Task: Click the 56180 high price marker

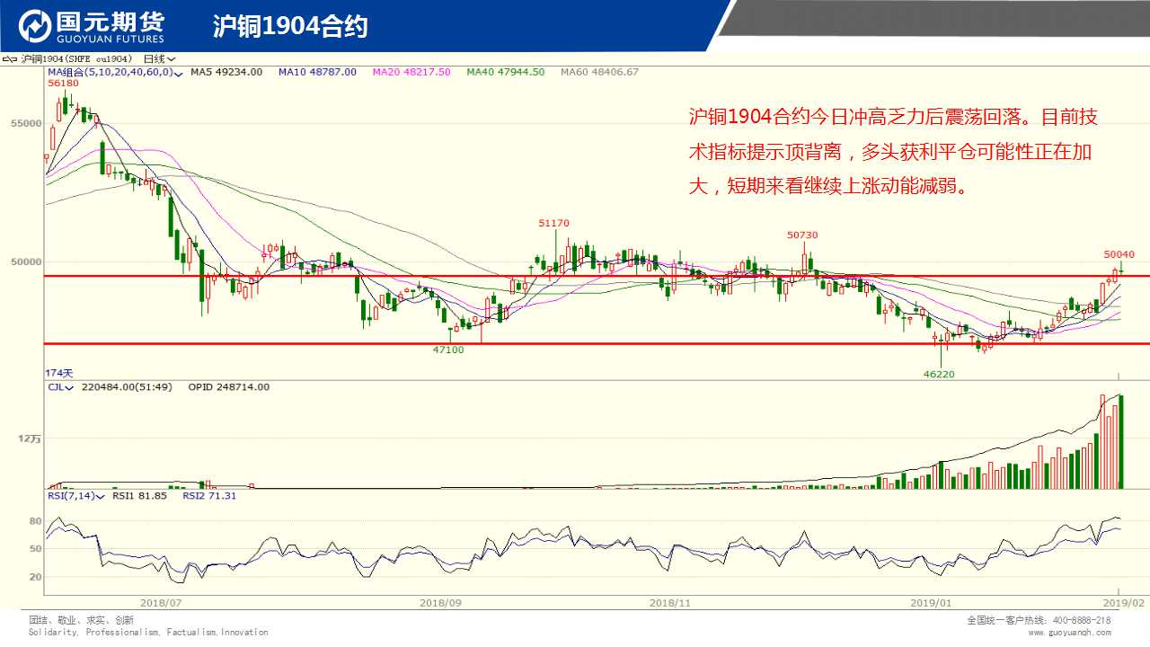Action: (x=63, y=83)
